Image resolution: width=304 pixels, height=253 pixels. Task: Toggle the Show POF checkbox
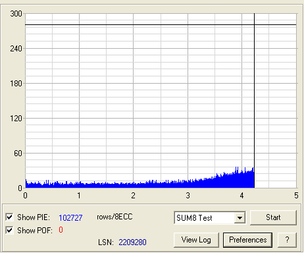9,231
